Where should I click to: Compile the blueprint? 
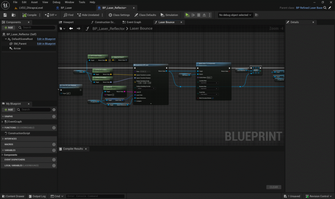pyautogui.click(x=29, y=15)
